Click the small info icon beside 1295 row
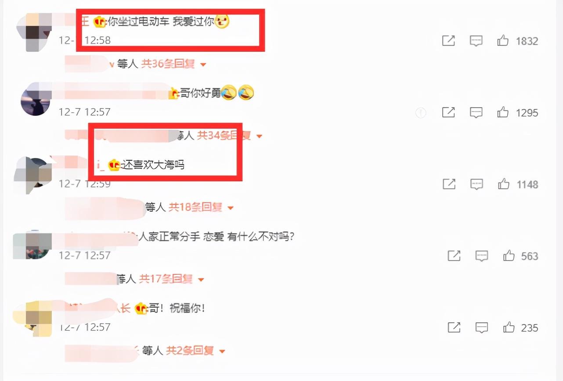 click(421, 113)
